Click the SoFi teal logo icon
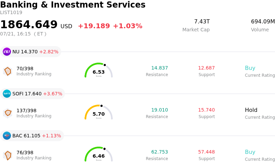Viewport: 275px width, 168px height. pyautogui.click(x=7, y=94)
